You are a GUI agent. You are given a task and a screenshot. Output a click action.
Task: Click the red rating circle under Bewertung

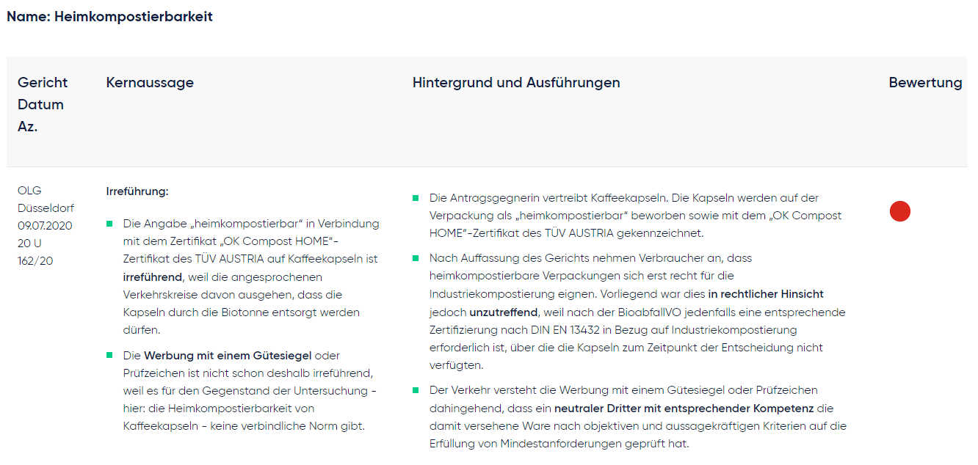point(899,211)
